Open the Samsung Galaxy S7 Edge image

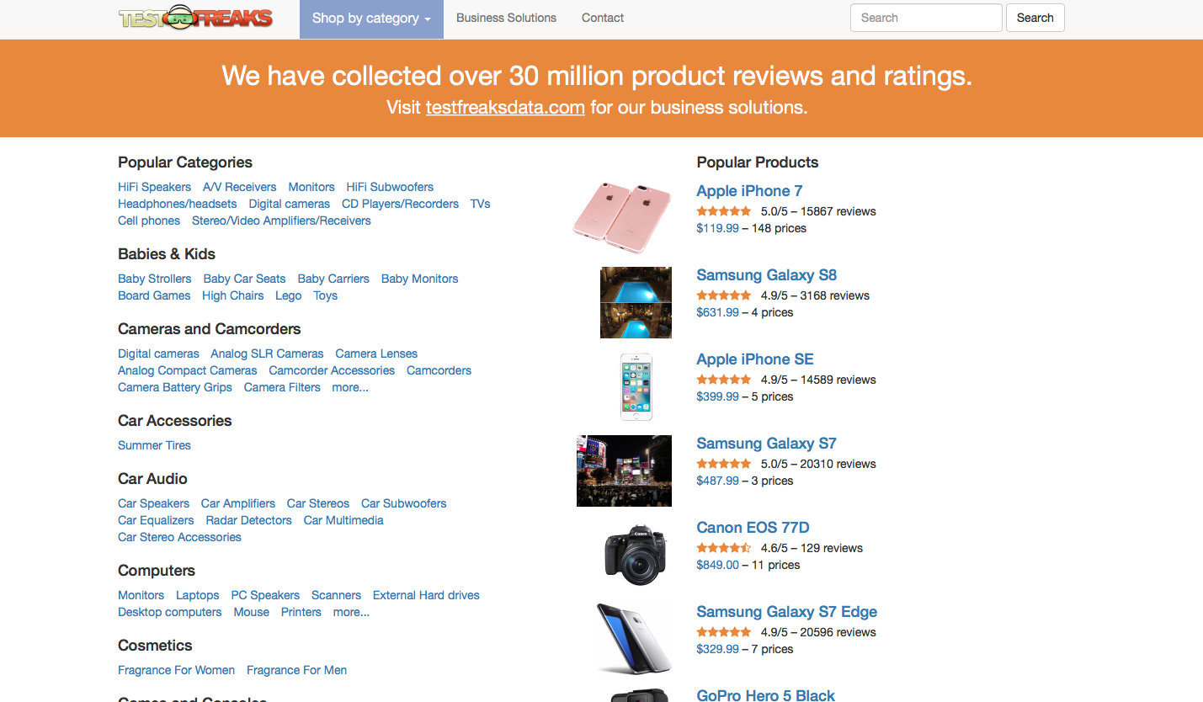coord(634,637)
